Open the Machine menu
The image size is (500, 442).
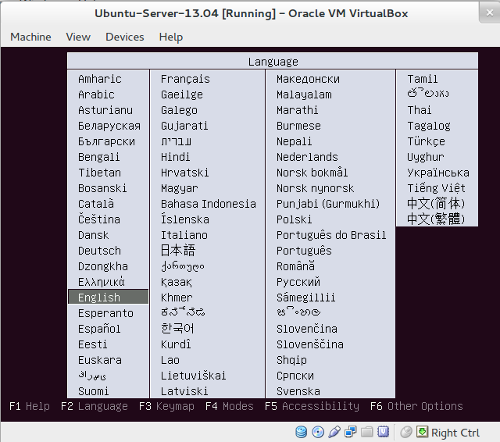pyautogui.click(x=30, y=37)
